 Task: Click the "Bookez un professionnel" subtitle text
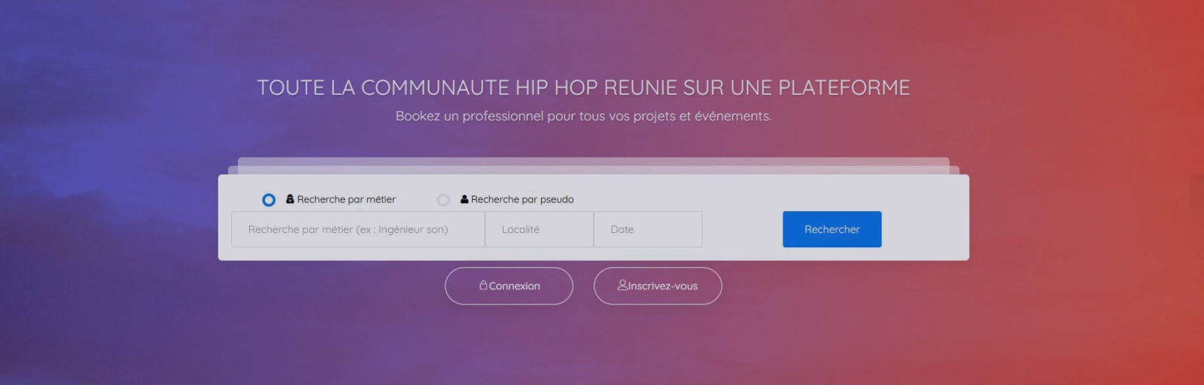(x=583, y=116)
